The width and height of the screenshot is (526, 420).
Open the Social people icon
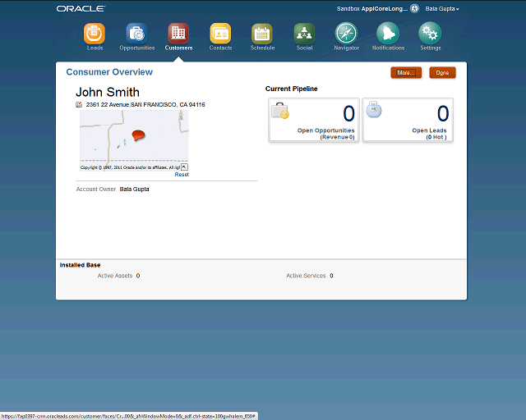tap(304, 34)
